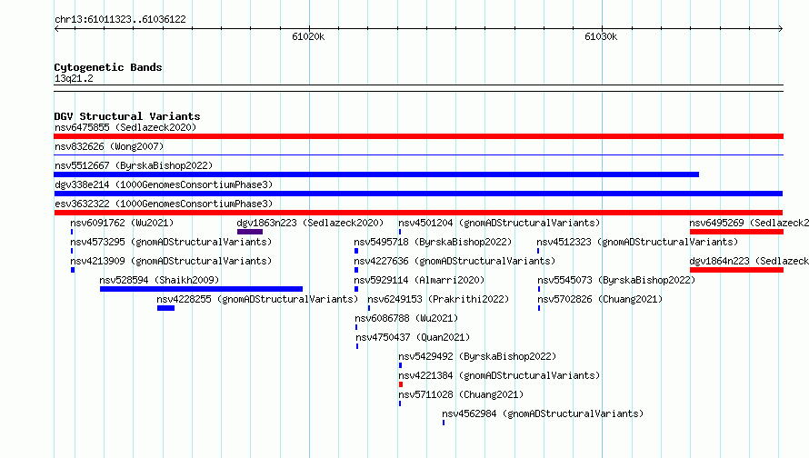Open esv3632322 (1000GenomesConsortiumPhase3) label
Screen dimensions: 809x458
pyautogui.click(x=164, y=204)
